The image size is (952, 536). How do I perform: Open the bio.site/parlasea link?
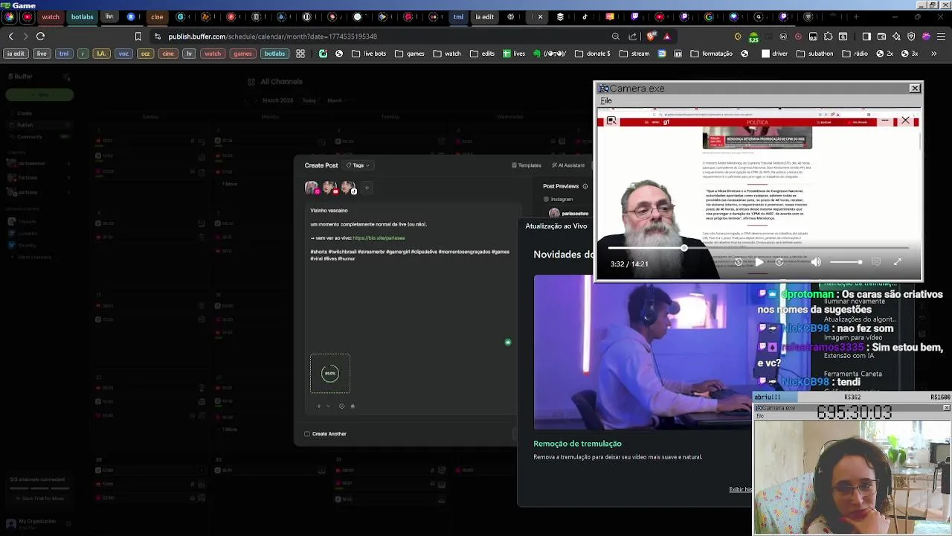[x=379, y=237]
